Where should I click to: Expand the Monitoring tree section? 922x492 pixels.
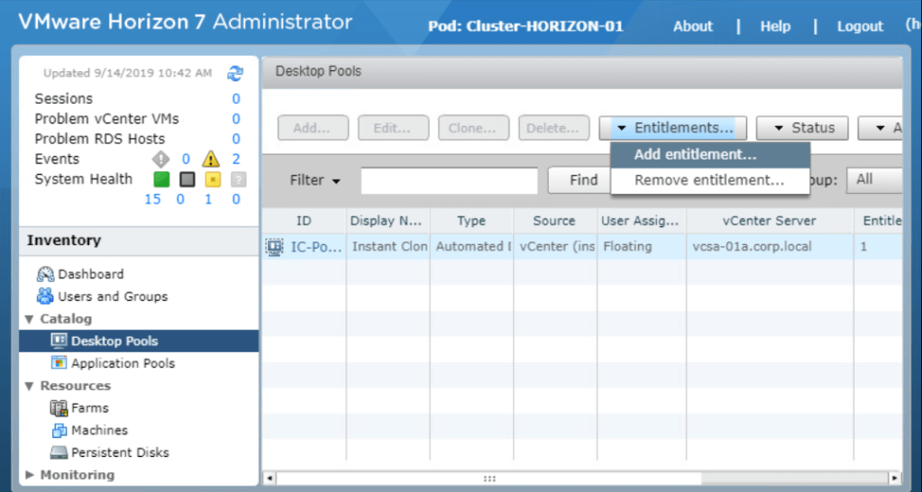30,475
